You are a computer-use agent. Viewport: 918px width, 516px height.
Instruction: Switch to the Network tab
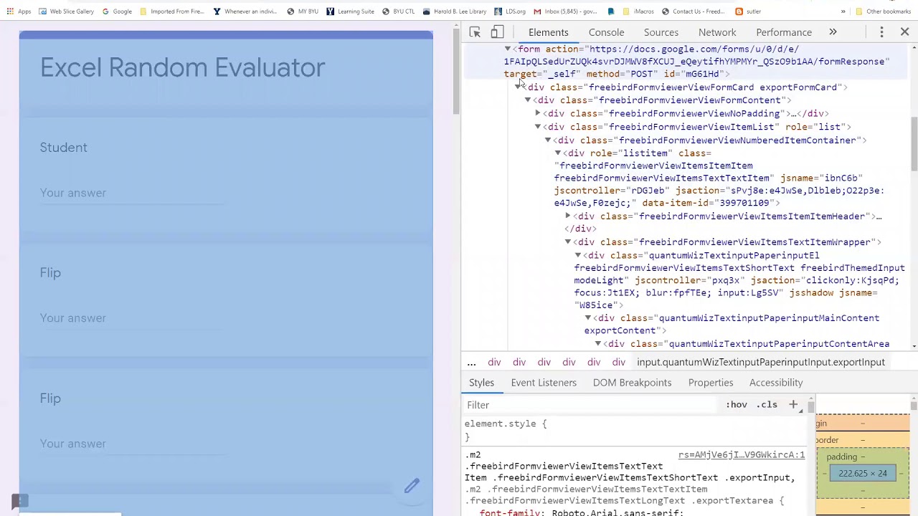[x=717, y=32]
